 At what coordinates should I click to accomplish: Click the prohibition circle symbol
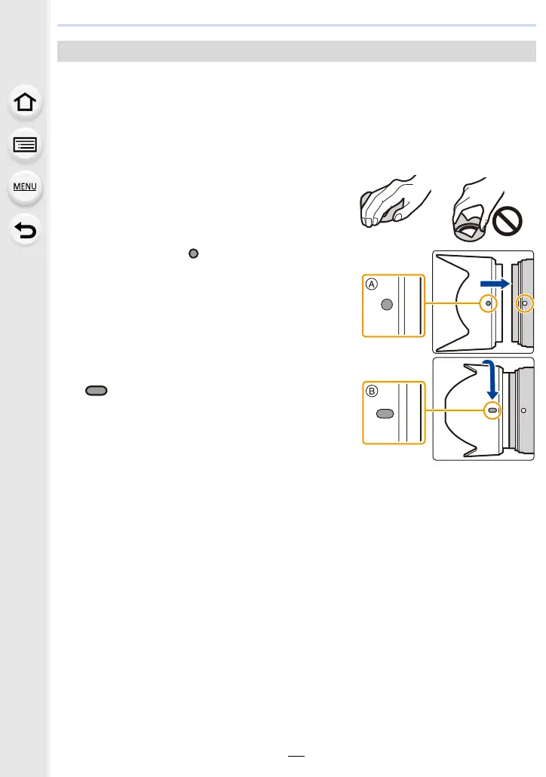pos(507,221)
